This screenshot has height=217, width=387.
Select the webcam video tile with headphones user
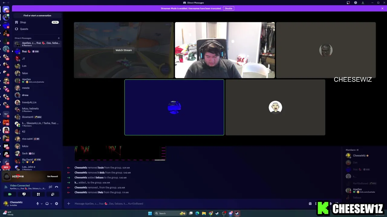(x=225, y=50)
